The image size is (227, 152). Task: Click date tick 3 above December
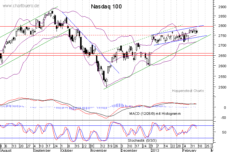122,146
